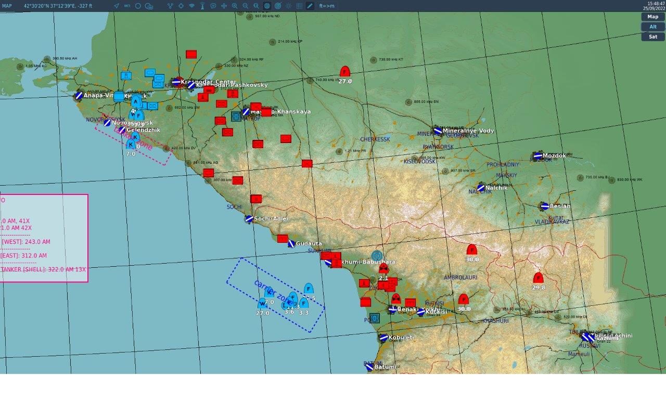666x417 pixels.
Task: Click the grid overlay icon
Action: click(299, 6)
